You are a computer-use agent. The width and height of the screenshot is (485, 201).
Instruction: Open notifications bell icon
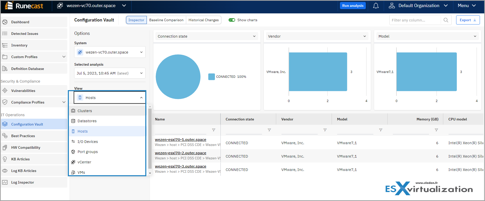coord(376,6)
